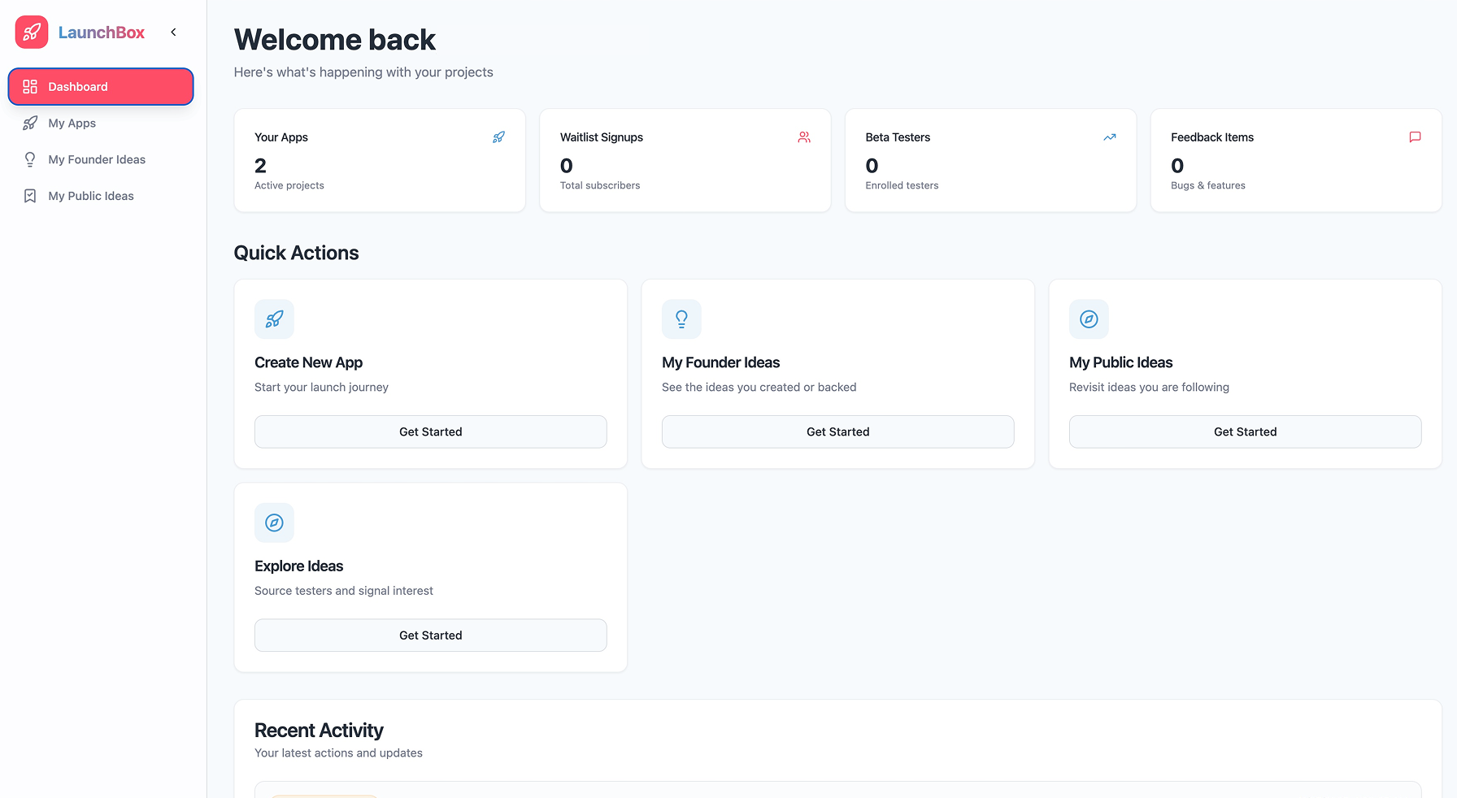This screenshot has width=1457, height=798.
Task: Select the rocket icon on Your Apps card
Action: pos(498,137)
